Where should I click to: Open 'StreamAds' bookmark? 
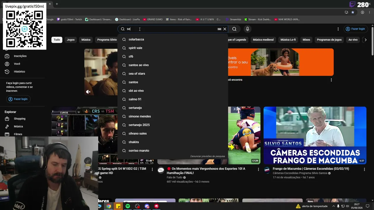[233, 20]
